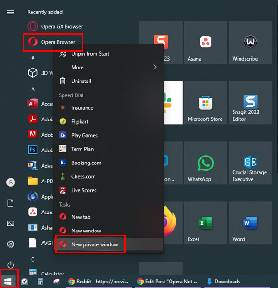Open Live Scores speed dial entry

108,190
